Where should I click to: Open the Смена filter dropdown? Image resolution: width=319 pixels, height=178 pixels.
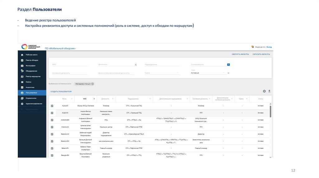(x=178, y=73)
